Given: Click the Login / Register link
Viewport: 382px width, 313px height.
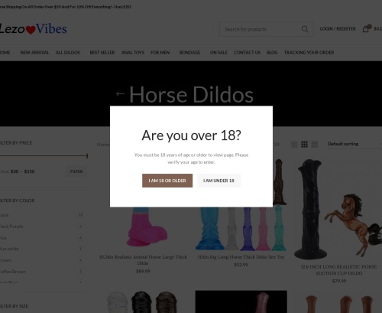Looking at the screenshot, I should (x=338, y=29).
